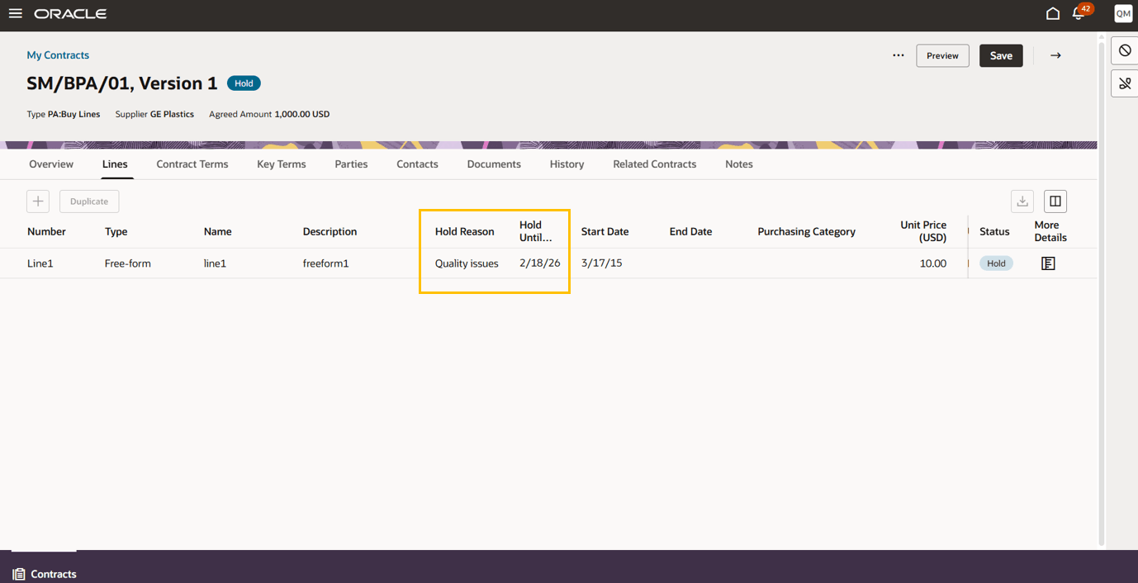
Task: Open More Details for Line1
Action: tap(1048, 263)
